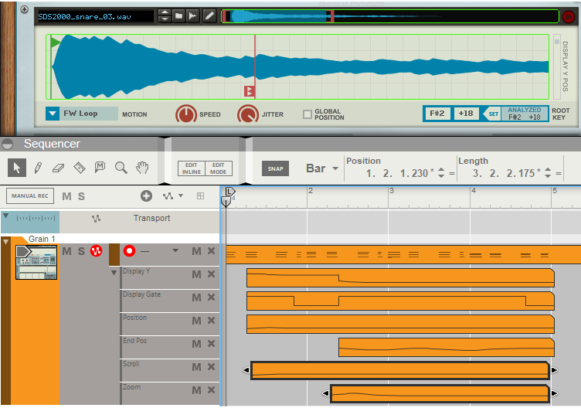Toggle record enable on Grain 1 lane
The image size is (581, 408).
pos(129,251)
